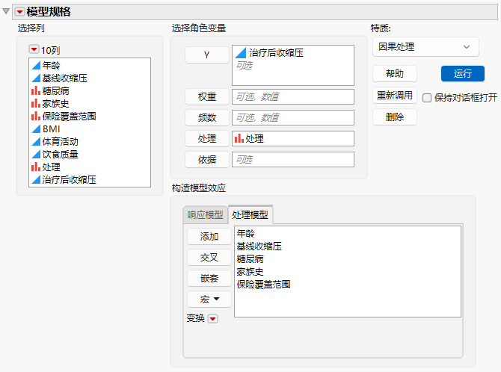Open the red triangle menu next to 10列
This screenshot has width=501, height=372.
click(x=34, y=49)
